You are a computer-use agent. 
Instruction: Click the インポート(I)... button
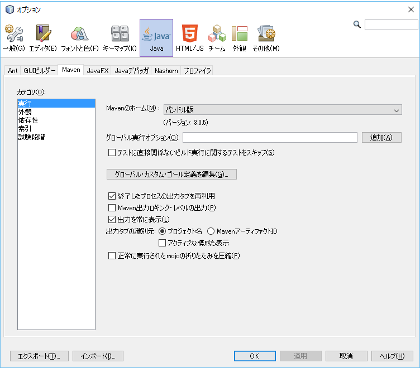point(98,356)
